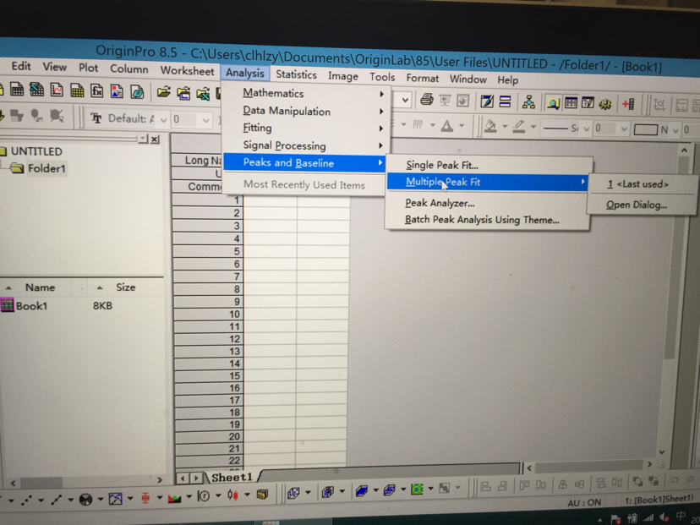Click the New Excel workbook icon
This screenshot has width=700, height=525.
(x=36, y=90)
